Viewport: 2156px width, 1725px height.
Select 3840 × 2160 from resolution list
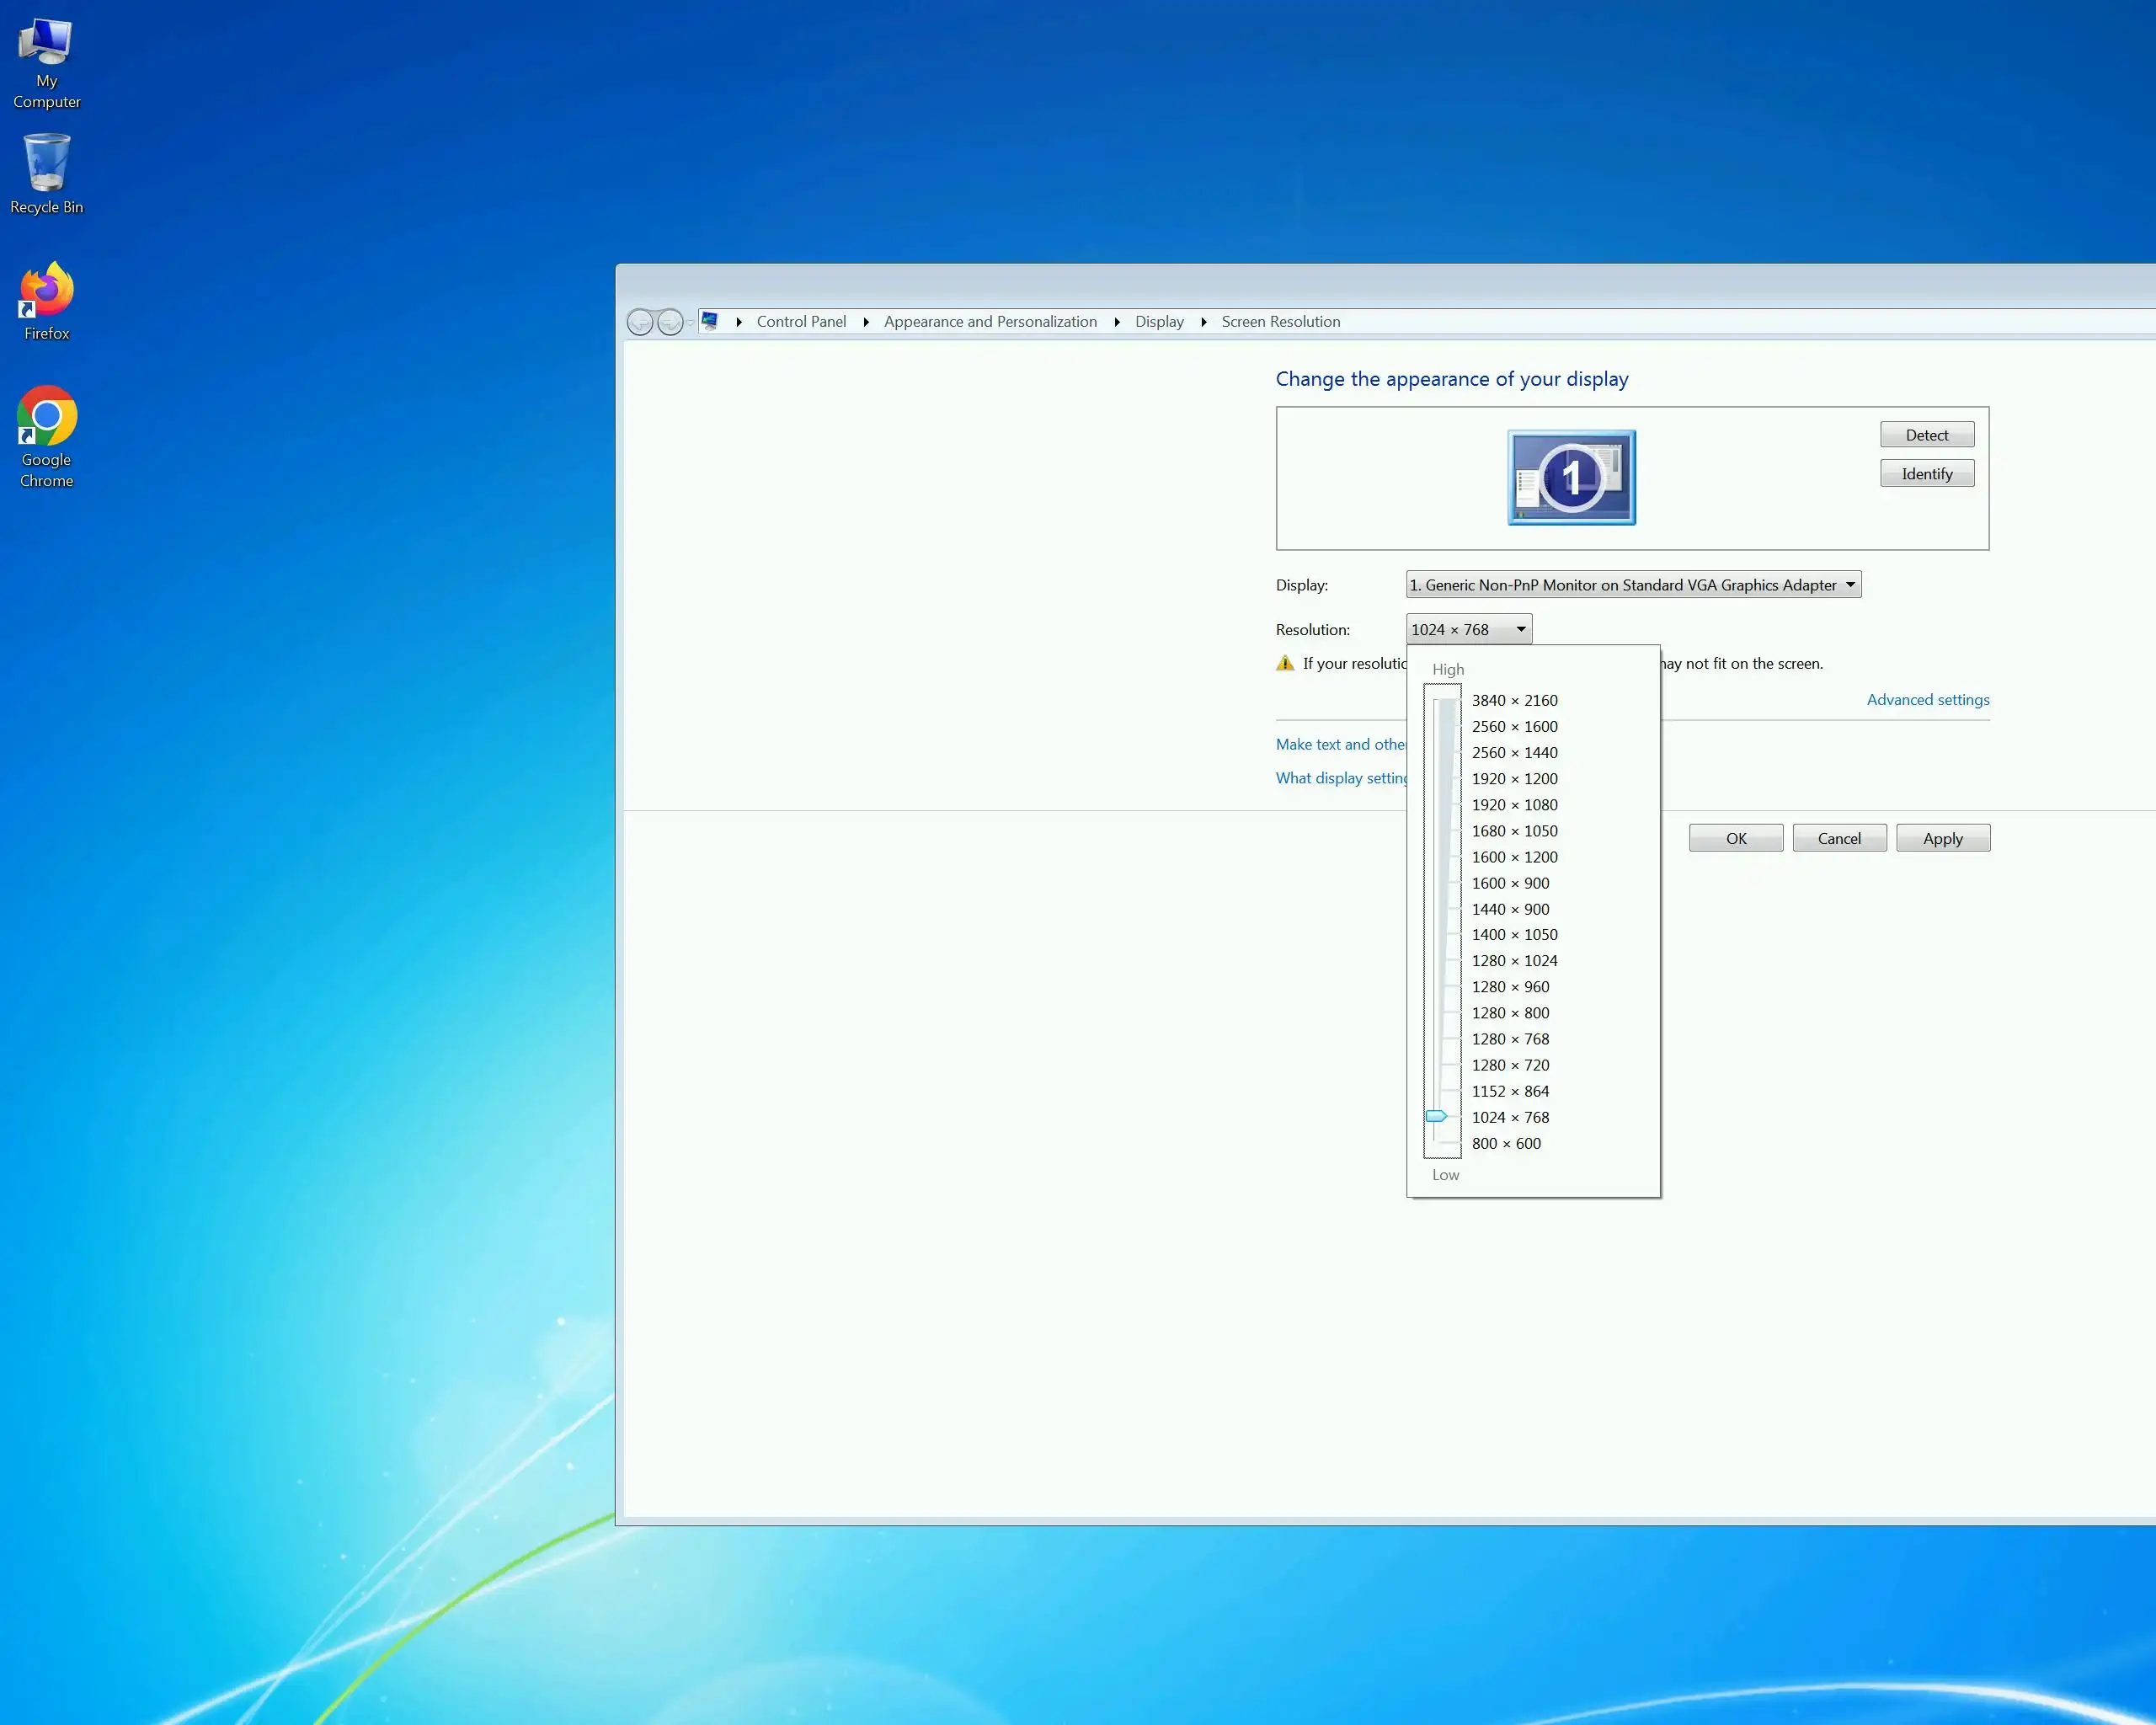coord(1514,700)
